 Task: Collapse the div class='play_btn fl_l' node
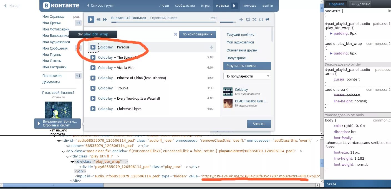(68, 157)
